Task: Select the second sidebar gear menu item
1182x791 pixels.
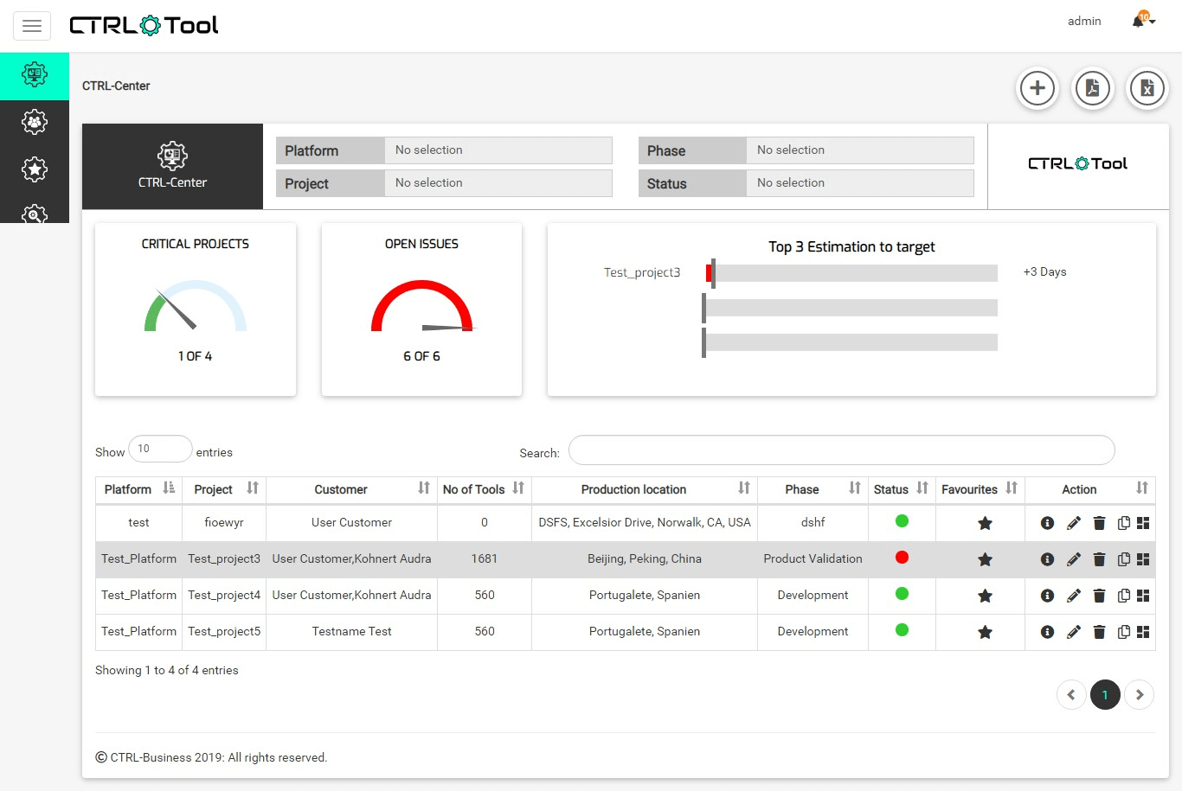Action: click(35, 123)
